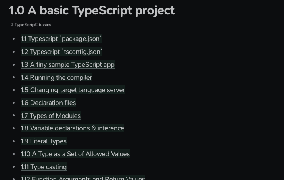Follow the 1.11 Type casting link
The height and width of the screenshot is (180, 284).
click(44, 167)
